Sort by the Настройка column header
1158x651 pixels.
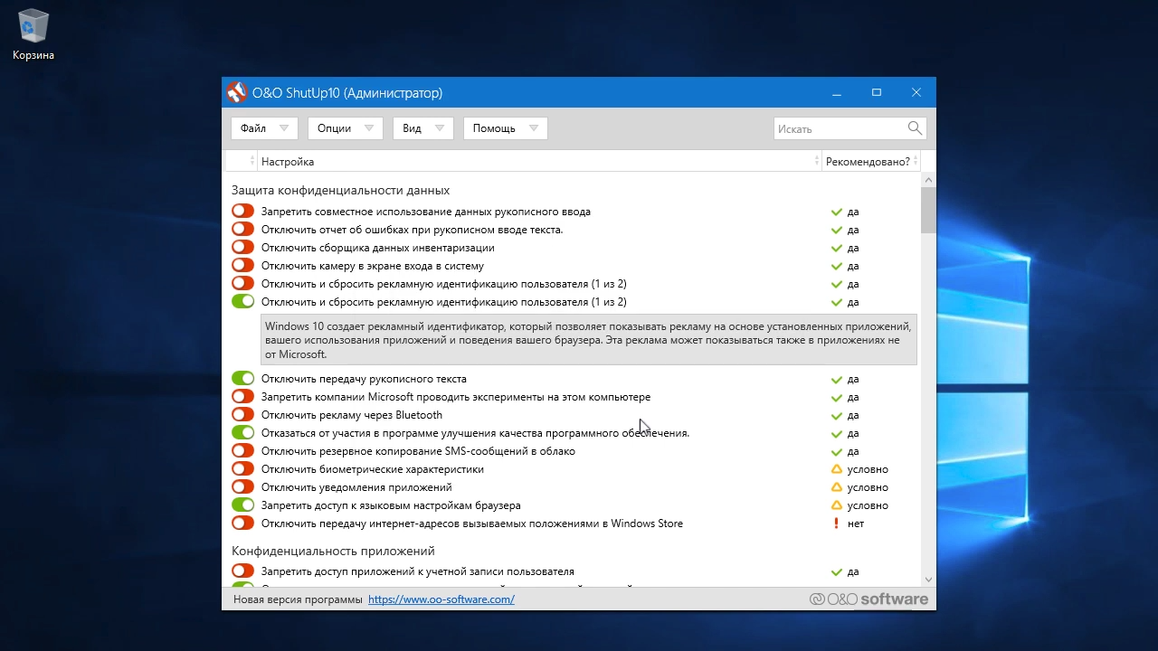pyautogui.click(x=539, y=161)
